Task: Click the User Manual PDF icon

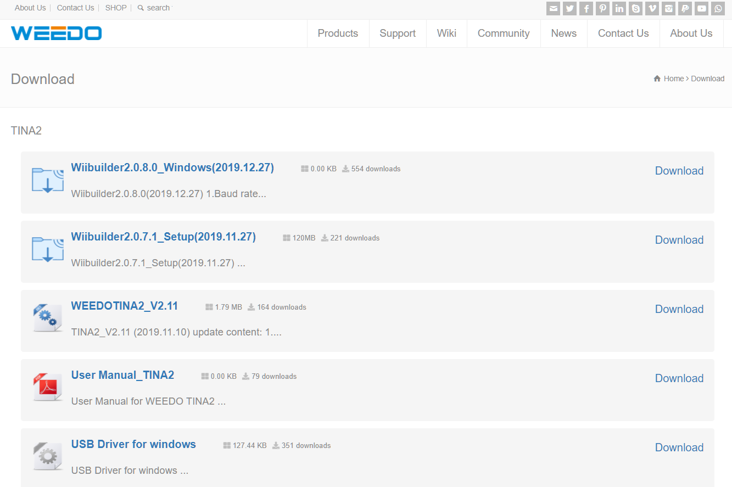Action: pos(48,388)
